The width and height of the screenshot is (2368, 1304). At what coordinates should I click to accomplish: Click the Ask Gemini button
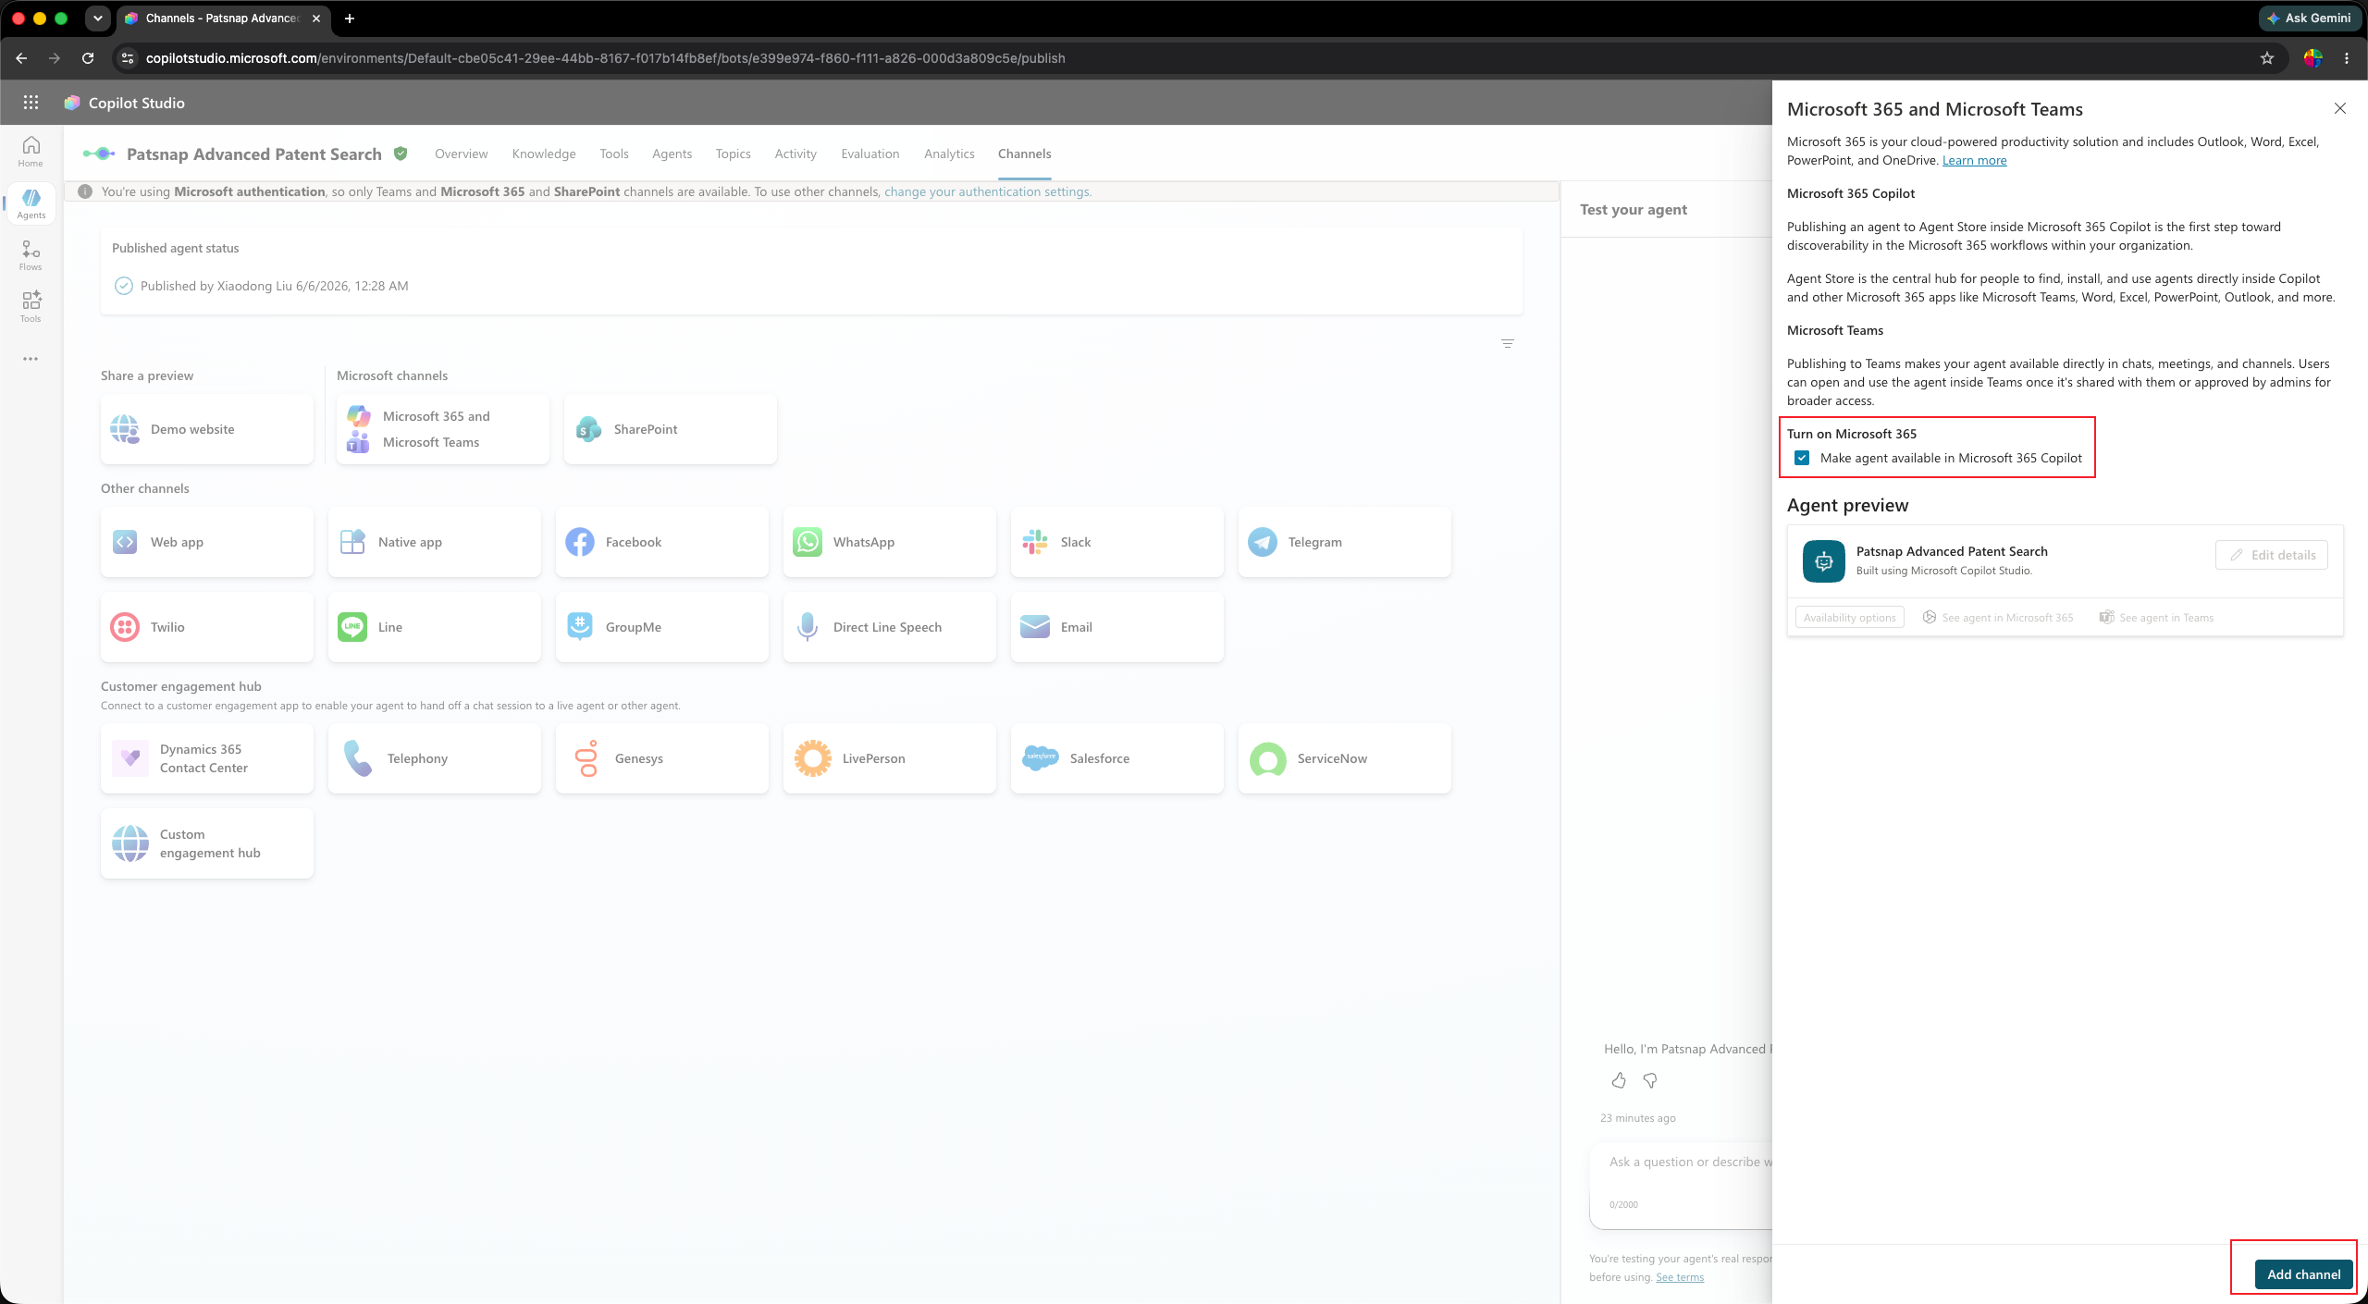(x=2310, y=18)
